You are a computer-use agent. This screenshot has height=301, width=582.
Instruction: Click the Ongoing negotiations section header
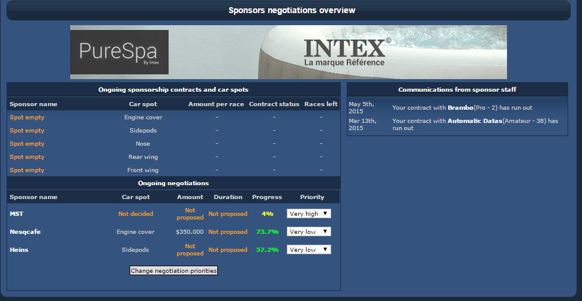click(x=173, y=183)
